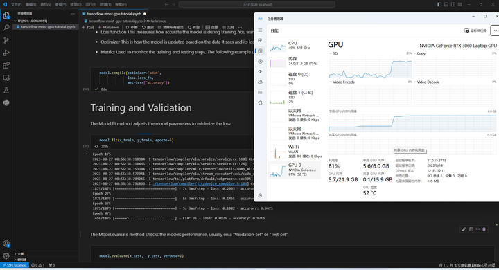This screenshot has height=270, width=499.
Task: Select the tensorflow-mnist-gpu-tutorial.ipynb tab
Action: [114, 14]
